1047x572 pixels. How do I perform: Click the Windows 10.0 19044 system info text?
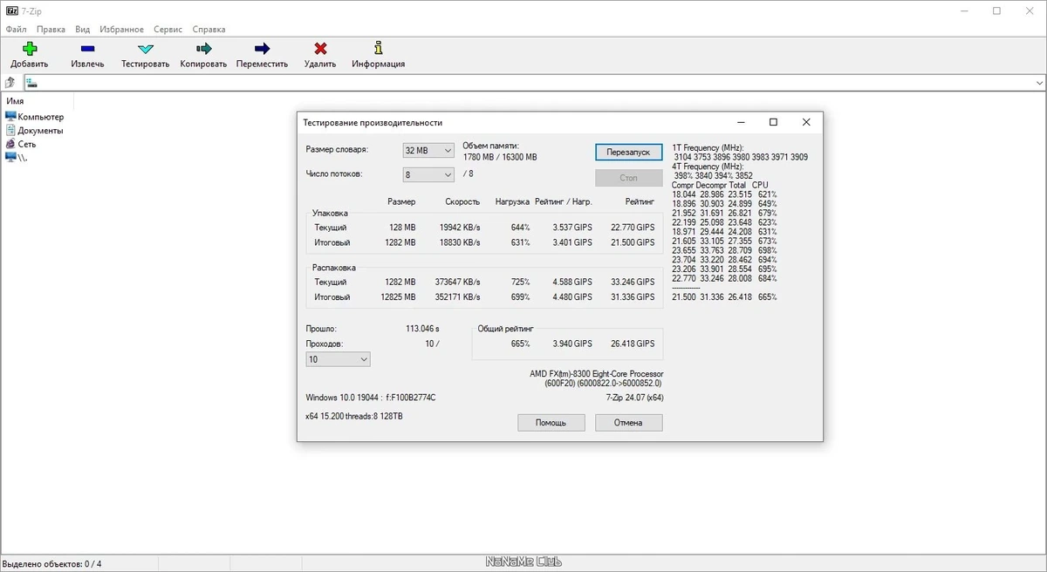coord(370,398)
